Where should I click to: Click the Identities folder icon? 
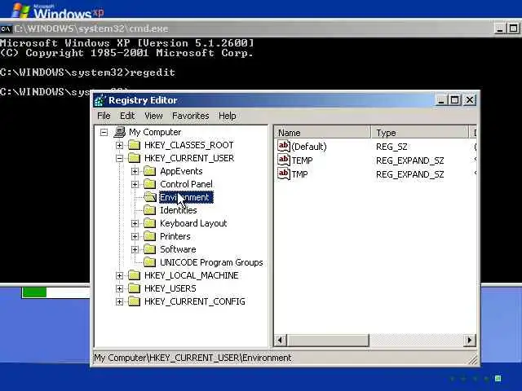click(x=150, y=210)
